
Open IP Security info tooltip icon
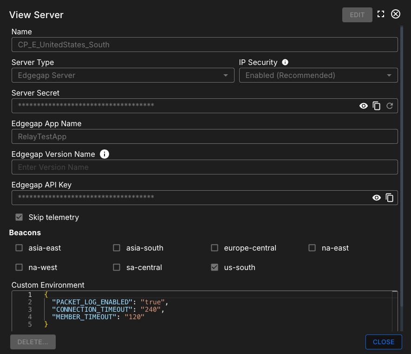[285, 62]
